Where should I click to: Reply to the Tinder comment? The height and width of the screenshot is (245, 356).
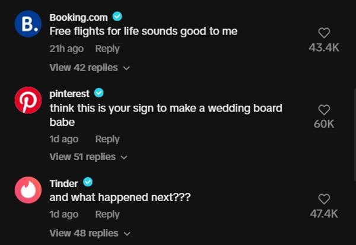(107, 214)
